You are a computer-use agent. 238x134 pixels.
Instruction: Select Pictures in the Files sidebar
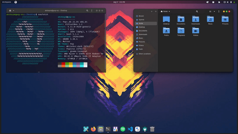[146, 42]
